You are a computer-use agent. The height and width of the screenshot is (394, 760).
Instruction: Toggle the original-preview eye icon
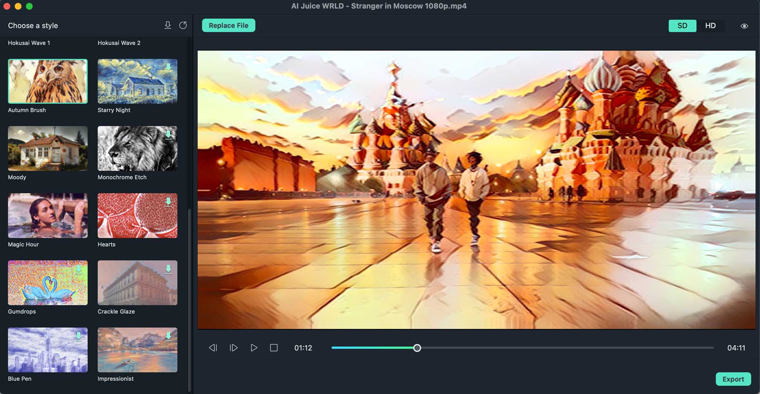[x=744, y=26]
